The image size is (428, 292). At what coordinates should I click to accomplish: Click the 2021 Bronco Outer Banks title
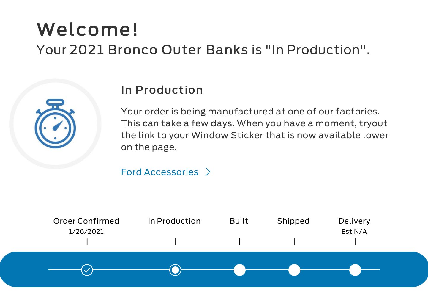click(x=159, y=50)
